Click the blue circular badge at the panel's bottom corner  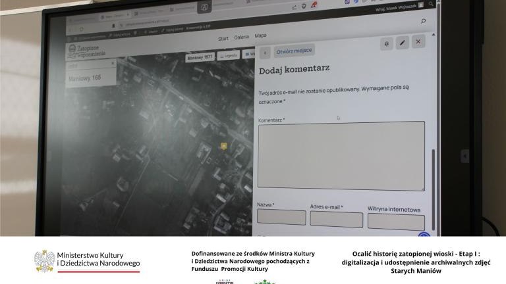(424, 235)
